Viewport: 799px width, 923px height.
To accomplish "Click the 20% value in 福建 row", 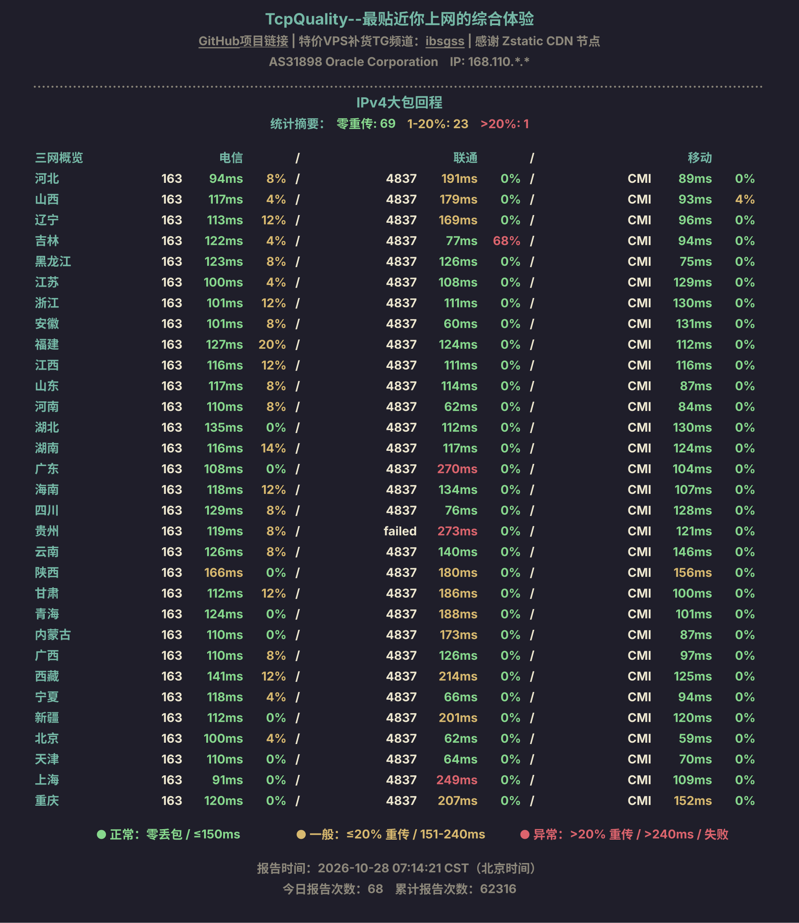I will (x=272, y=345).
